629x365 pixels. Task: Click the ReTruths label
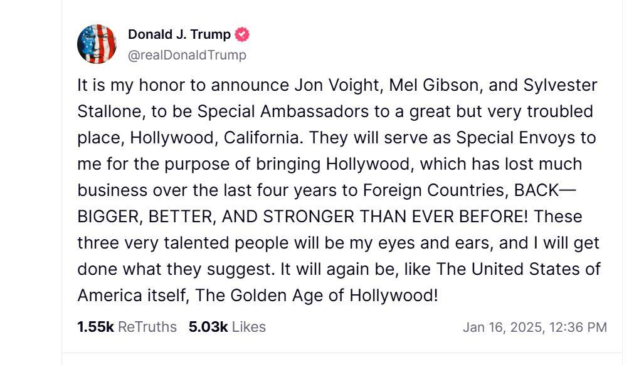147,327
